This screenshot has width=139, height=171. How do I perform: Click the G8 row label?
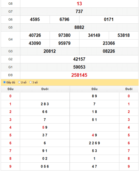pos(11,4)
